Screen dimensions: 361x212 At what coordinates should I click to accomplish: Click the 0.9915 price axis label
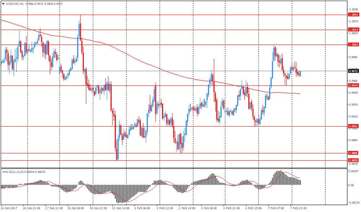tap(353, 116)
